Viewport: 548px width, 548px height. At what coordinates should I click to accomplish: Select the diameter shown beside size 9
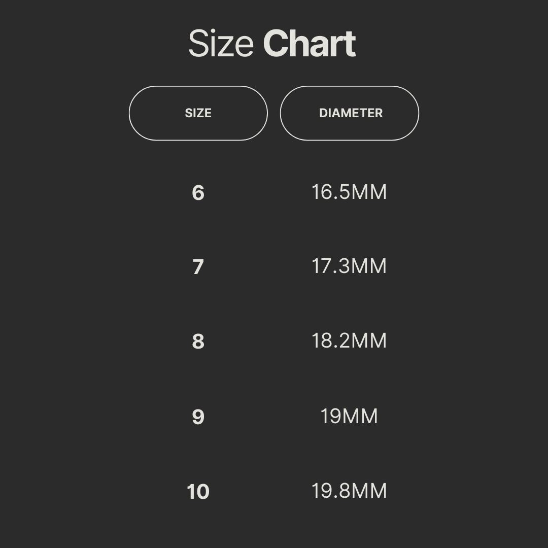349,416
